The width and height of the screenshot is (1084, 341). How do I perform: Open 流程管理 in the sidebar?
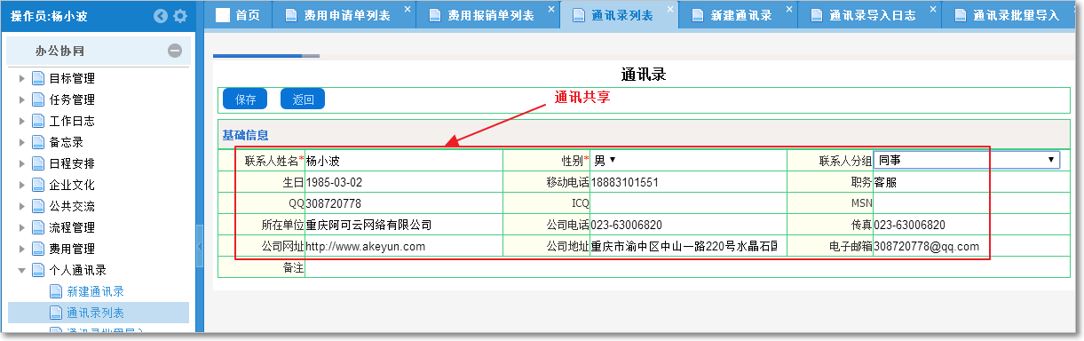[72, 227]
